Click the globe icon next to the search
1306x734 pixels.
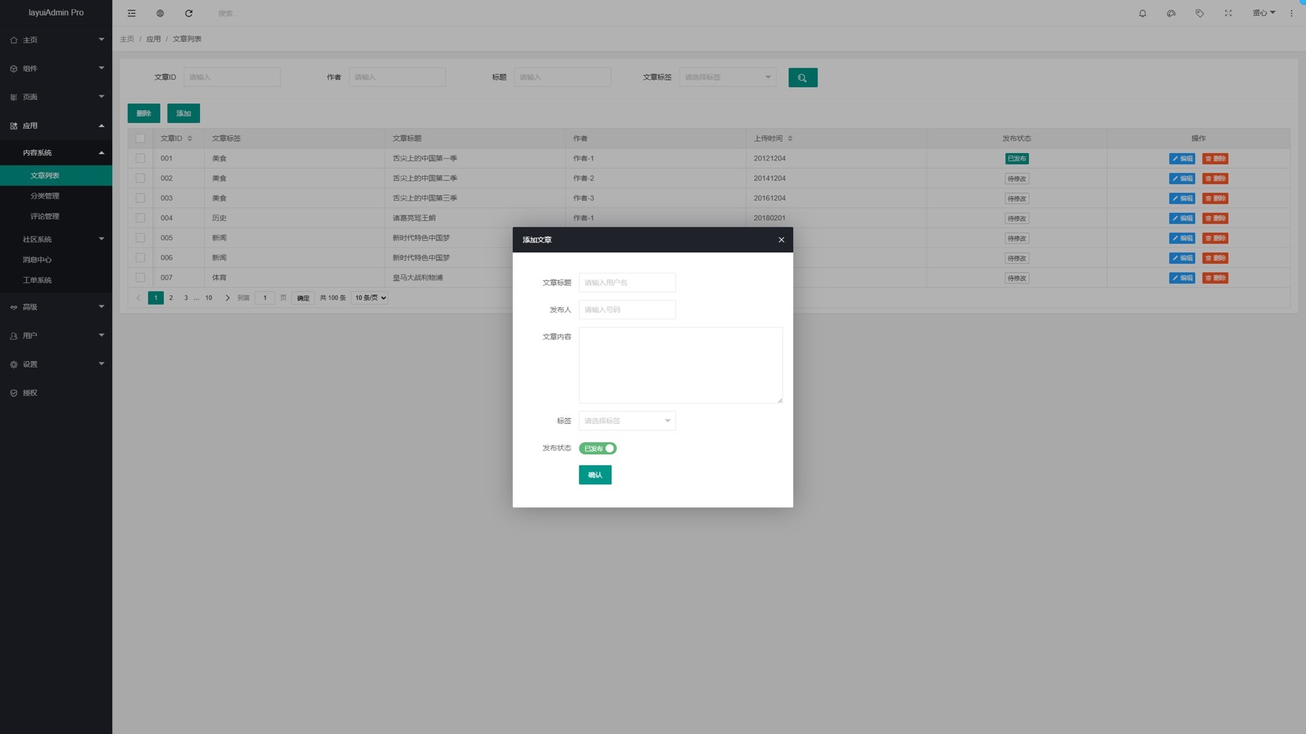pyautogui.click(x=160, y=13)
